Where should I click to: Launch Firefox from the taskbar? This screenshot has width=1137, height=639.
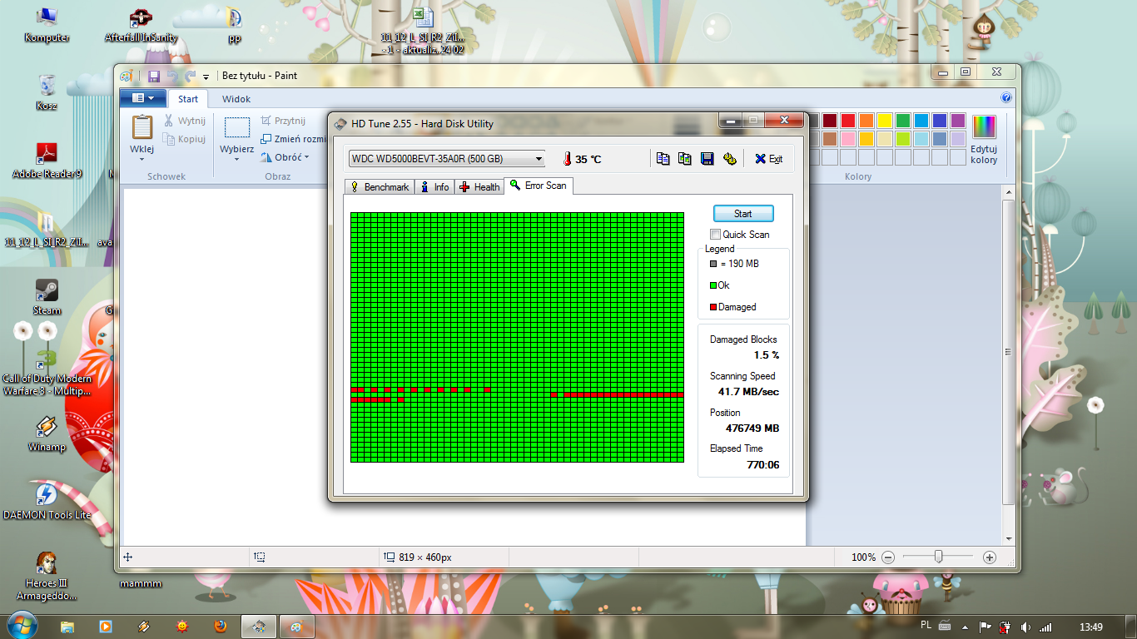pos(220,627)
